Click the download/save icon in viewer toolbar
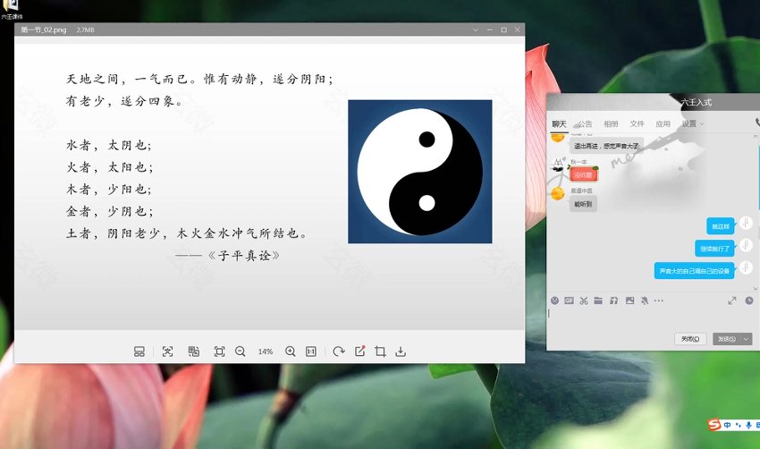Viewport: 760px width, 449px height. tap(401, 352)
